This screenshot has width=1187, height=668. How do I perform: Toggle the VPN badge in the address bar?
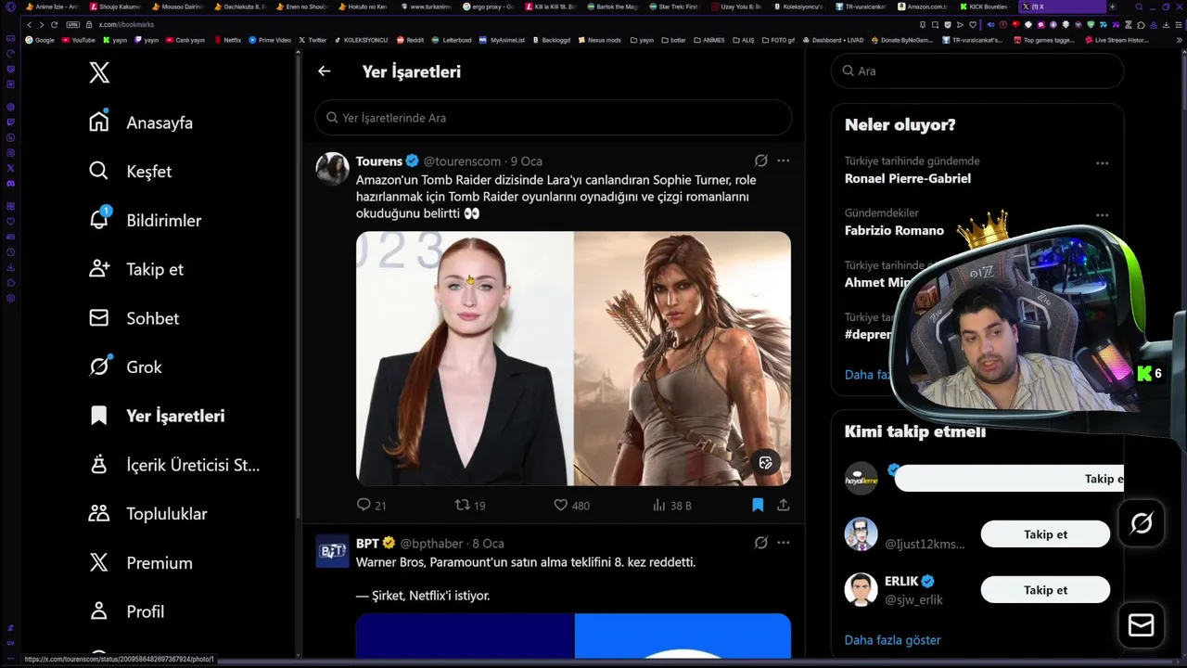coord(72,24)
